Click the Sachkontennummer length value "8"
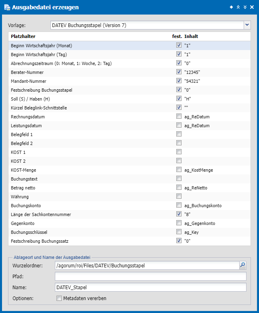This screenshot has height=313, width=259. tap(187, 214)
